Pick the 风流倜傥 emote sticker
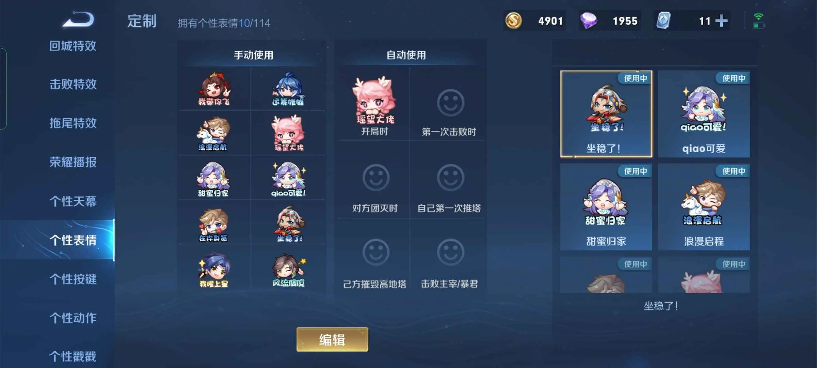817x368 pixels. (289, 270)
